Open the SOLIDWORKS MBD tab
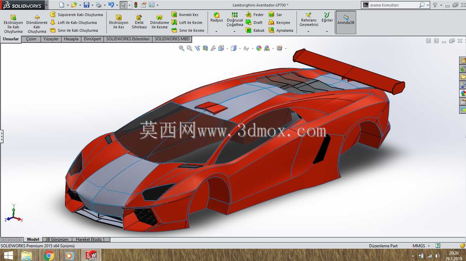The width and height of the screenshot is (466, 261). 172,39
